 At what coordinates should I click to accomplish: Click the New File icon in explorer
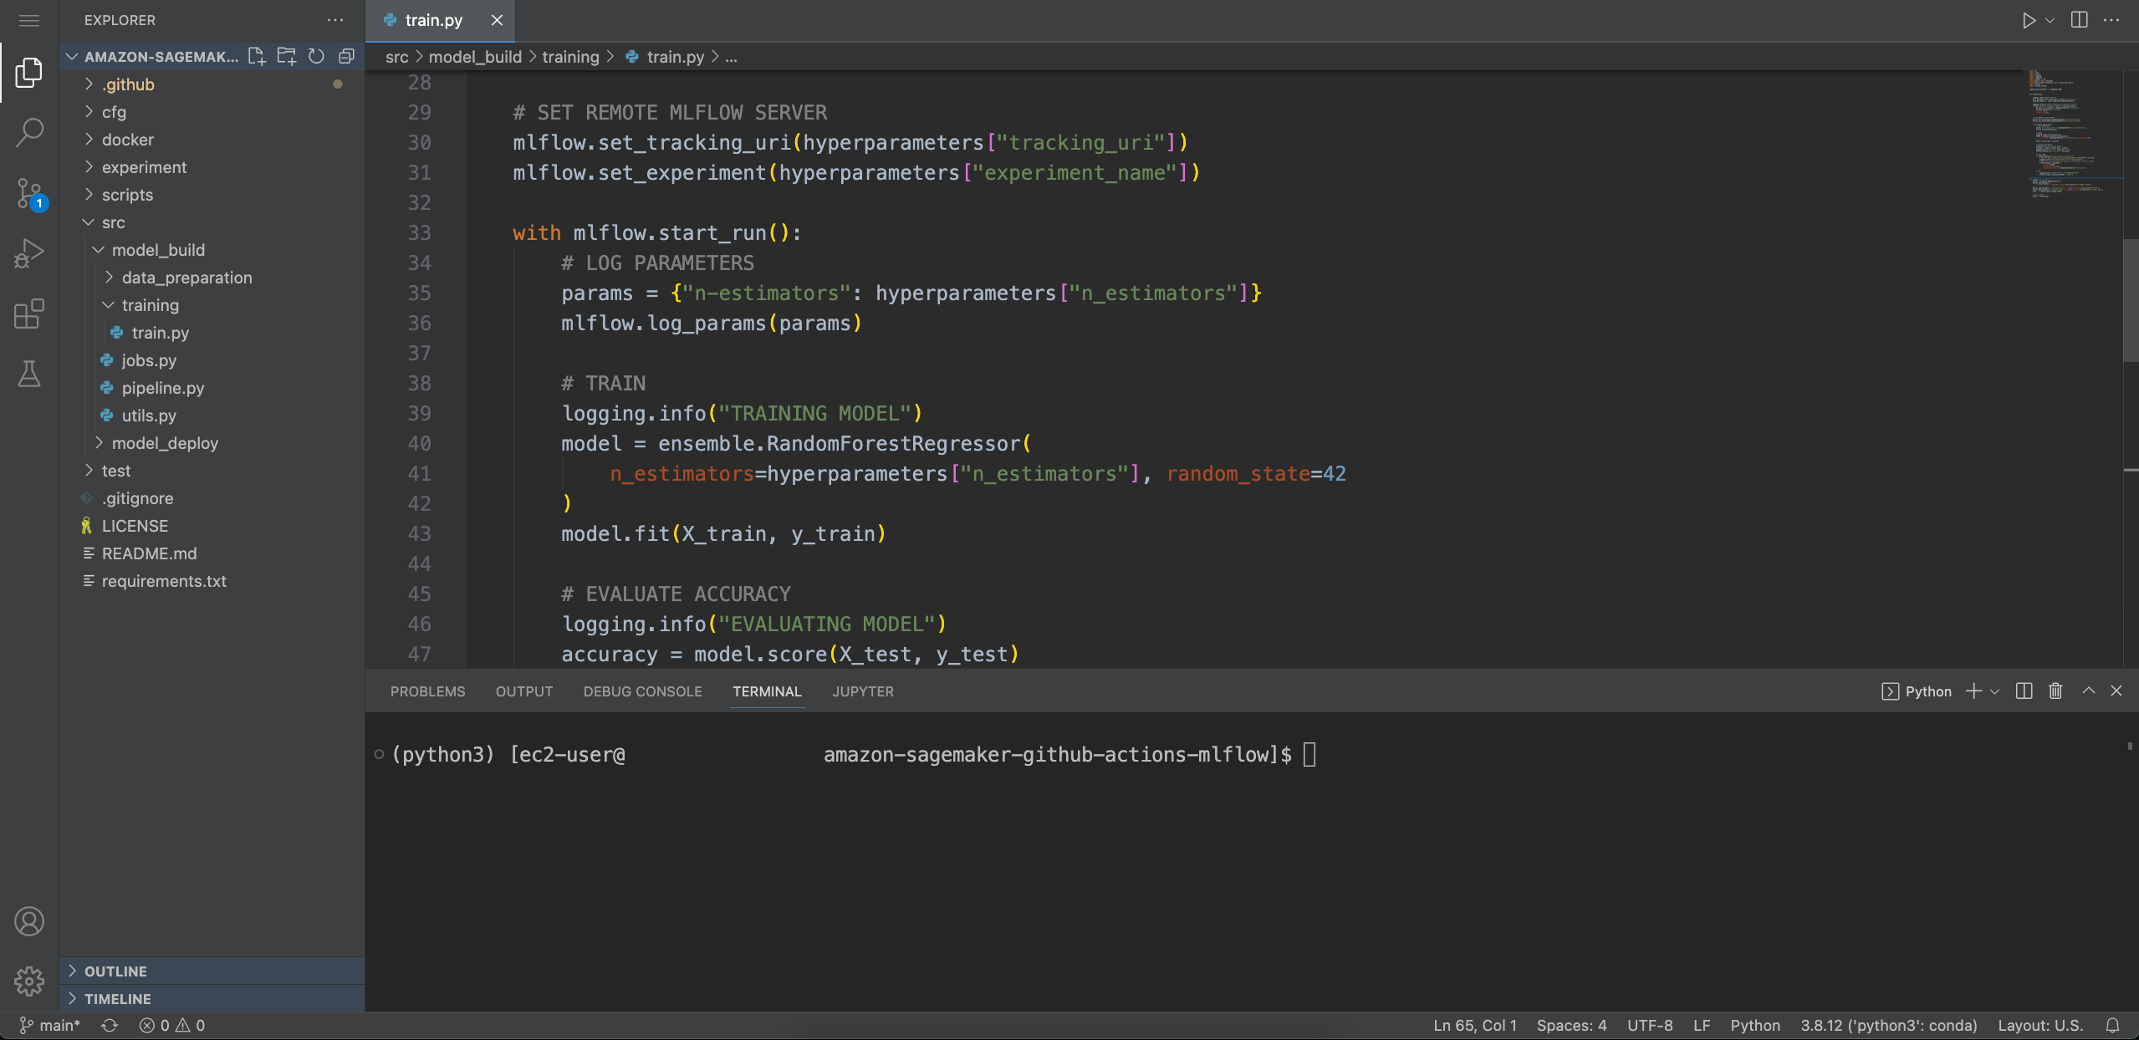click(257, 56)
